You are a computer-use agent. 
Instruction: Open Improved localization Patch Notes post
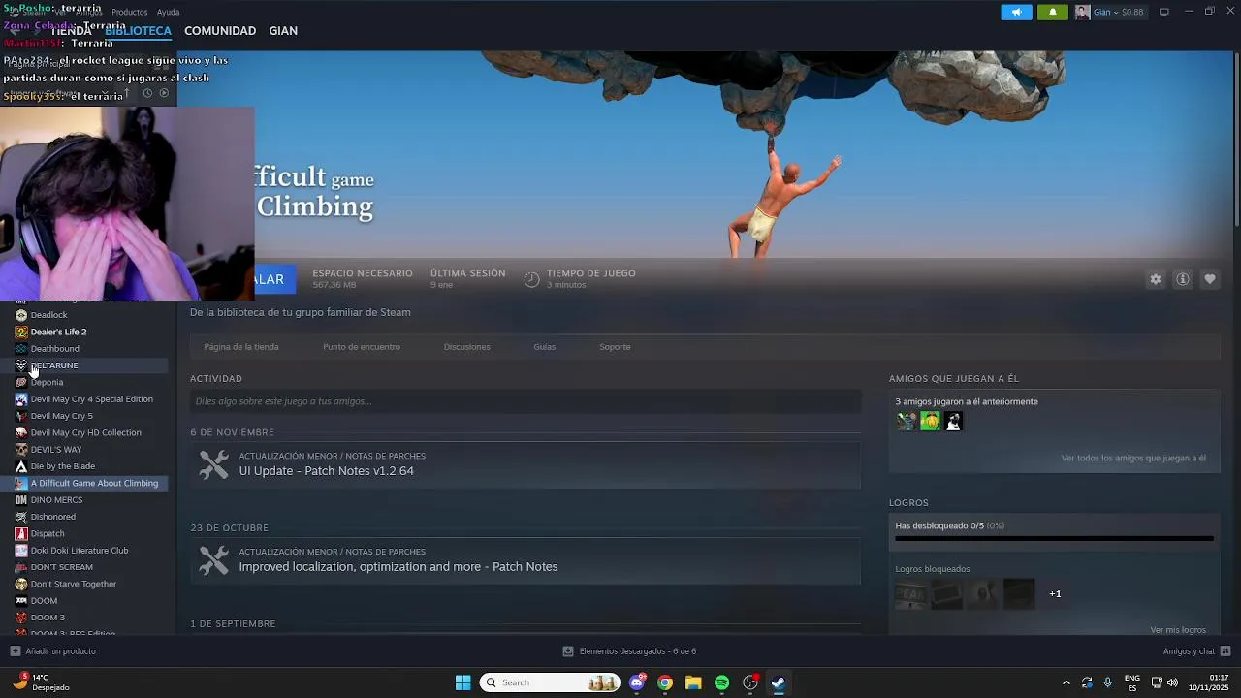[x=398, y=567]
